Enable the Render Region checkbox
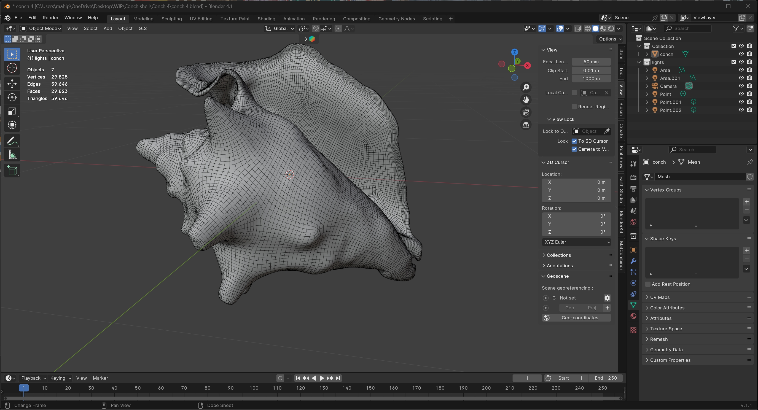This screenshot has width=758, height=410. point(574,107)
